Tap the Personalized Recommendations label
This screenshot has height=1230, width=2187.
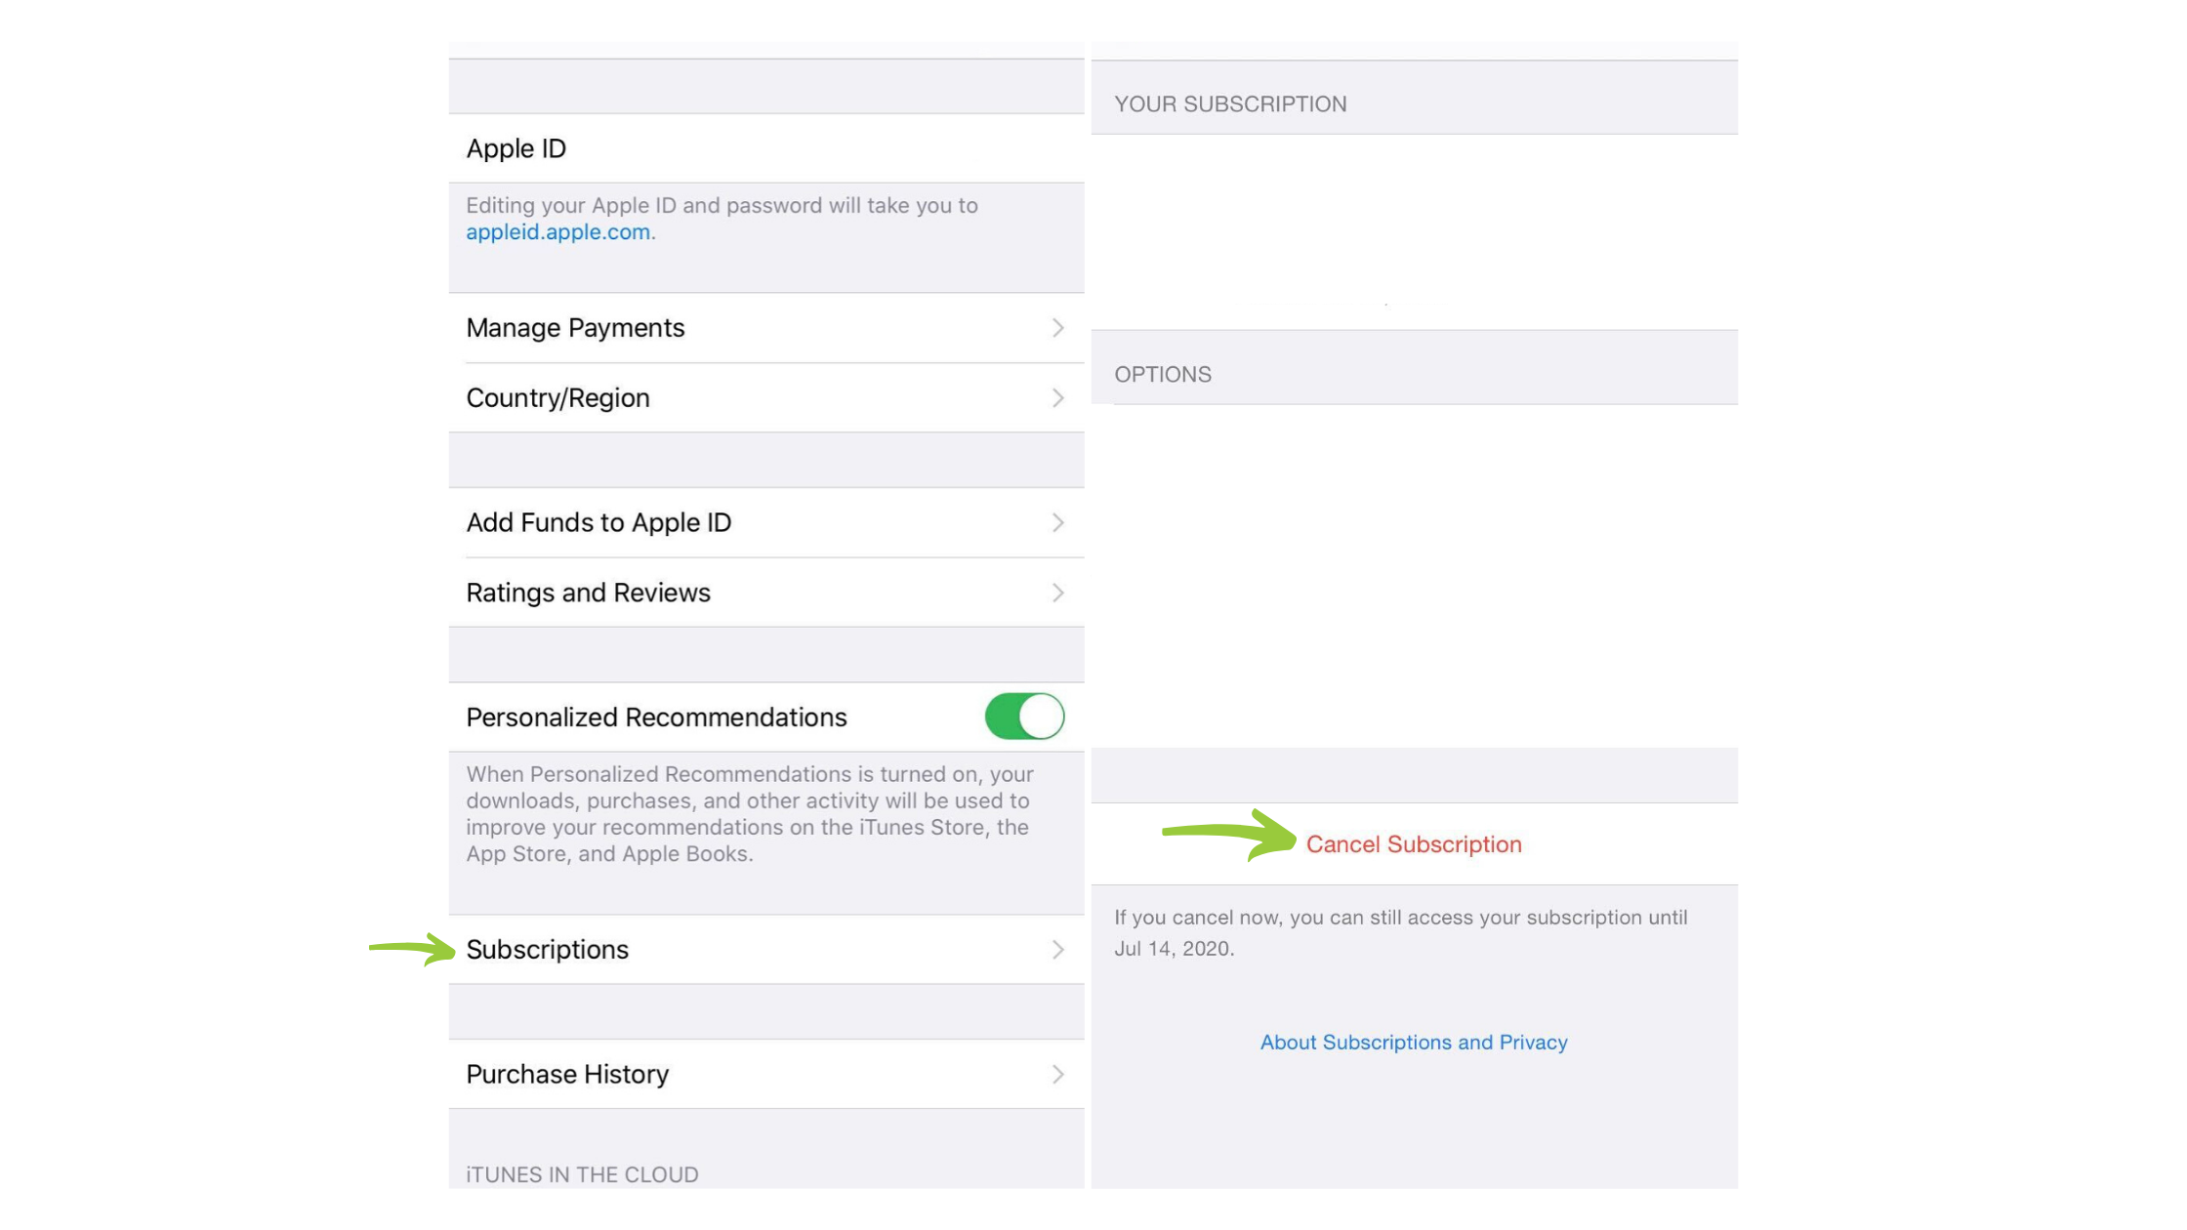point(656,717)
